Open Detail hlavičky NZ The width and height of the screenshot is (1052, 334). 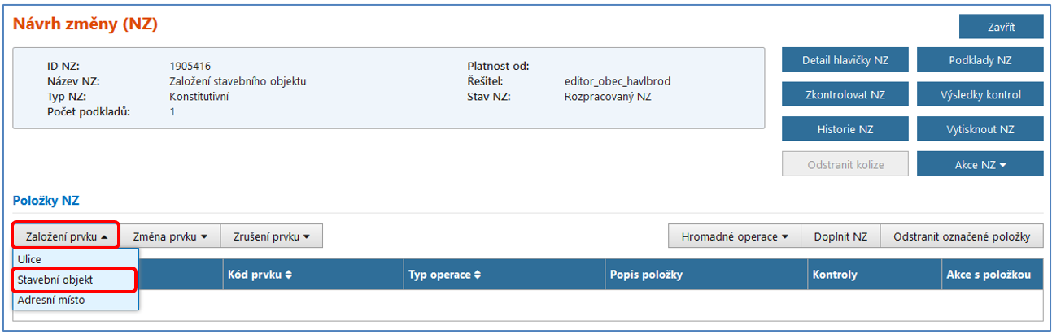pyautogui.click(x=845, y=60)
